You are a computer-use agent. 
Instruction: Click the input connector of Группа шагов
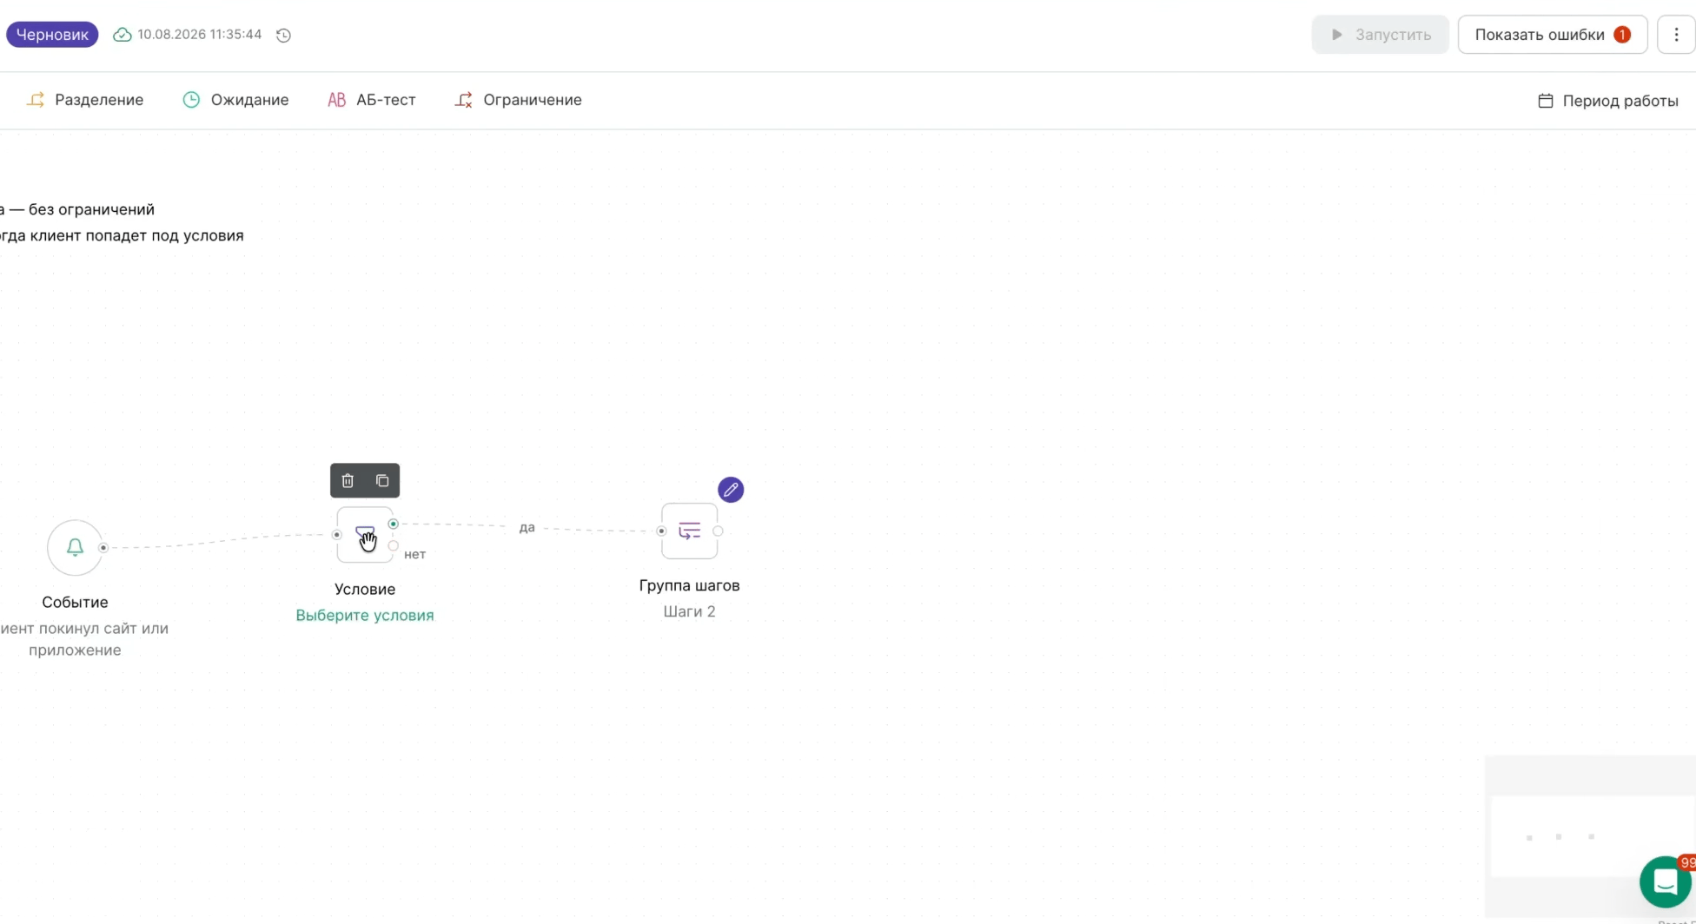(x=661, y=531)
